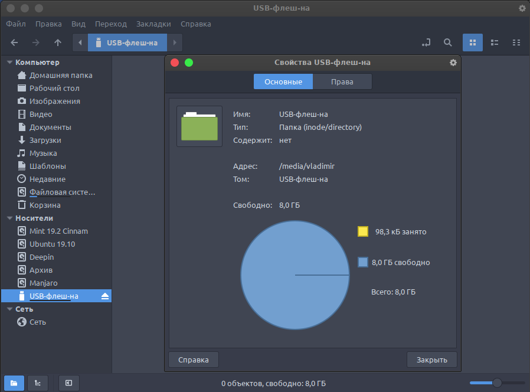Screen dimensions: 530x392
Task: Click /media/vladimir address text
Action: (306, 166)
